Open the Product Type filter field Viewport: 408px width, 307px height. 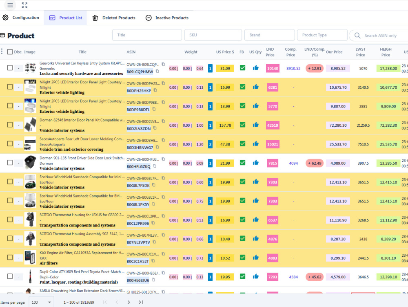coord(322,35)
